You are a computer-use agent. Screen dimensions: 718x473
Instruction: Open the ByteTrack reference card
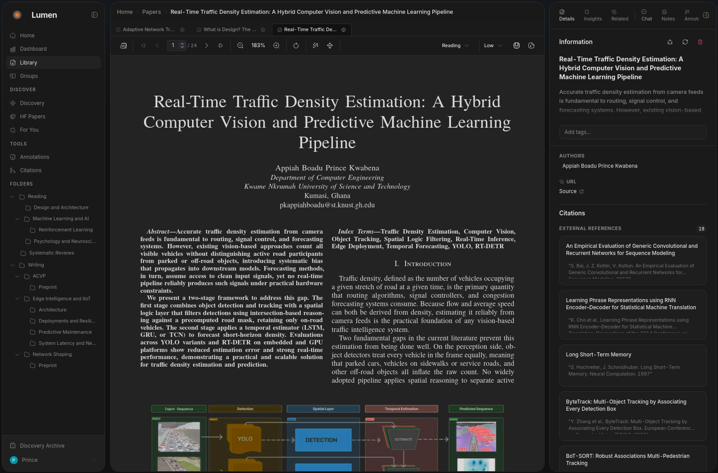633,416
